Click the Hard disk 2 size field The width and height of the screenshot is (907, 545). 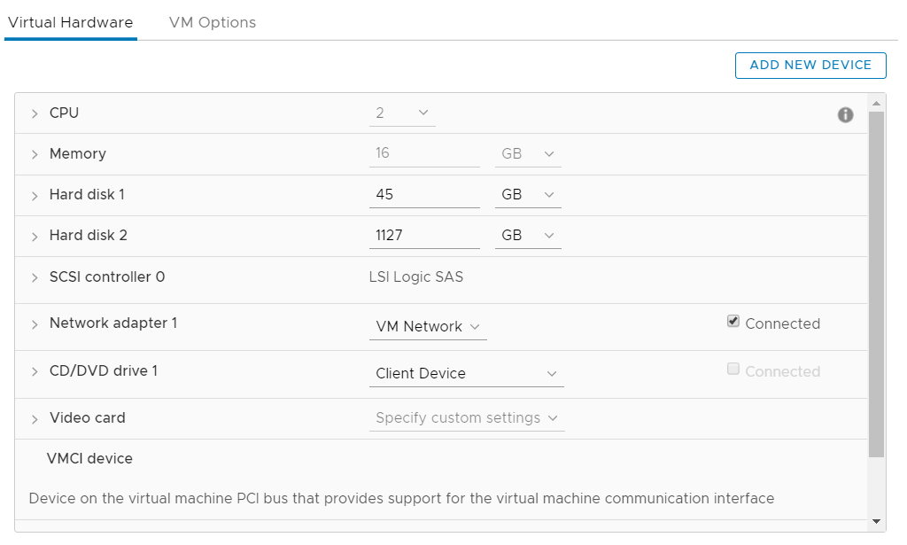click(424, 236)
